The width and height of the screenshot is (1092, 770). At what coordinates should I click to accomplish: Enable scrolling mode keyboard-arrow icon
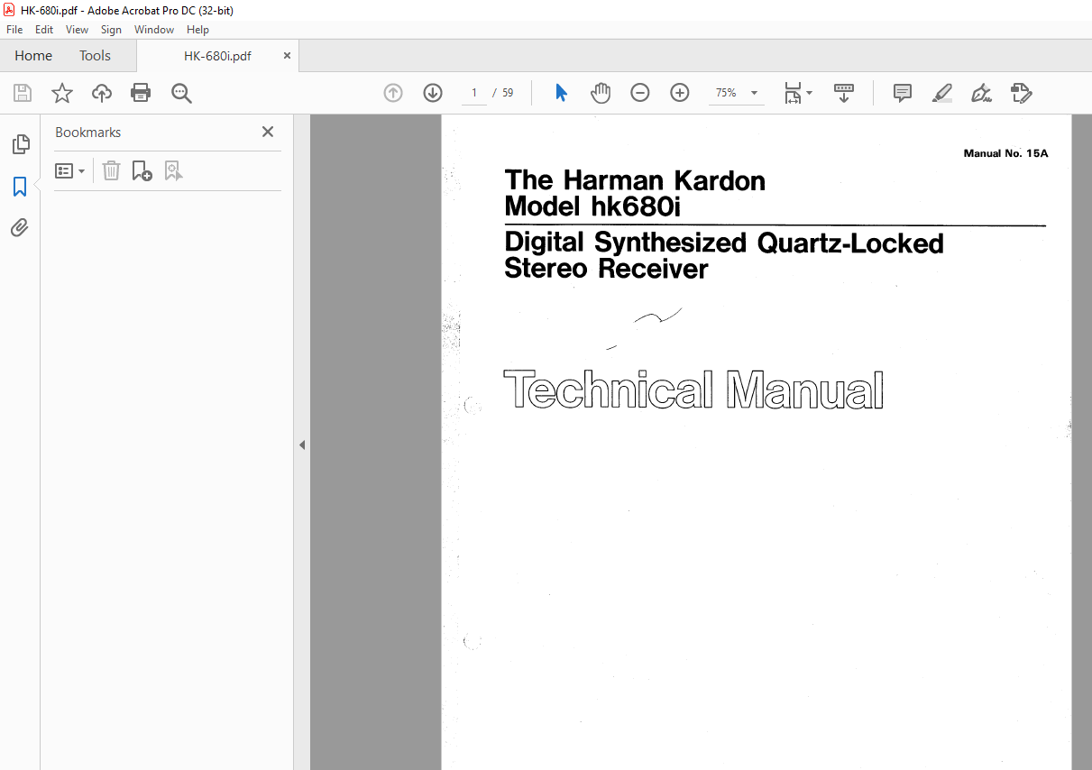(x=844, y=93)
